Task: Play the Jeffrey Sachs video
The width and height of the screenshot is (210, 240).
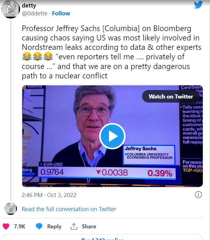Action: click(x=112, y=136)
